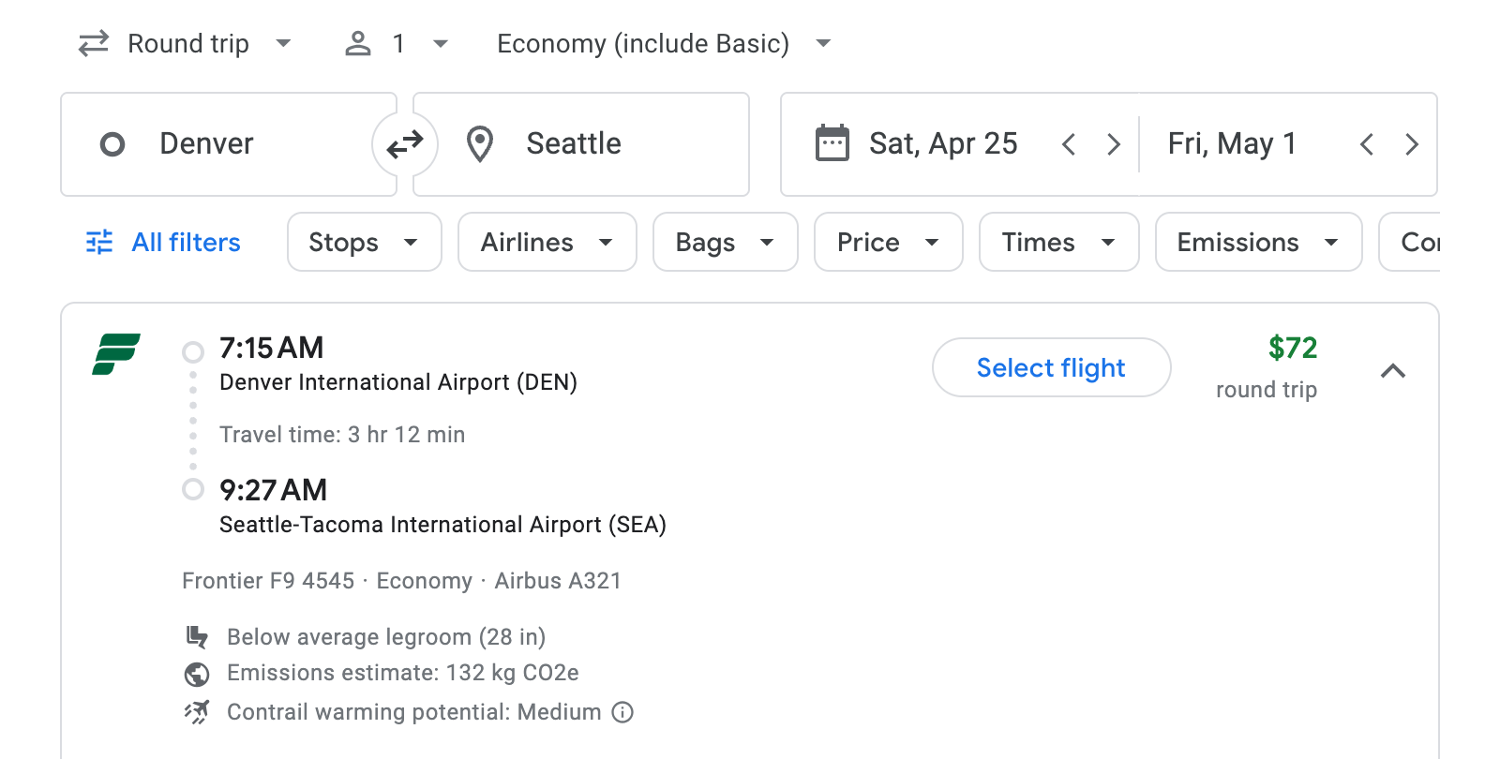Click the passenger person icon
Screen dimensions: 1500x759
357,43
